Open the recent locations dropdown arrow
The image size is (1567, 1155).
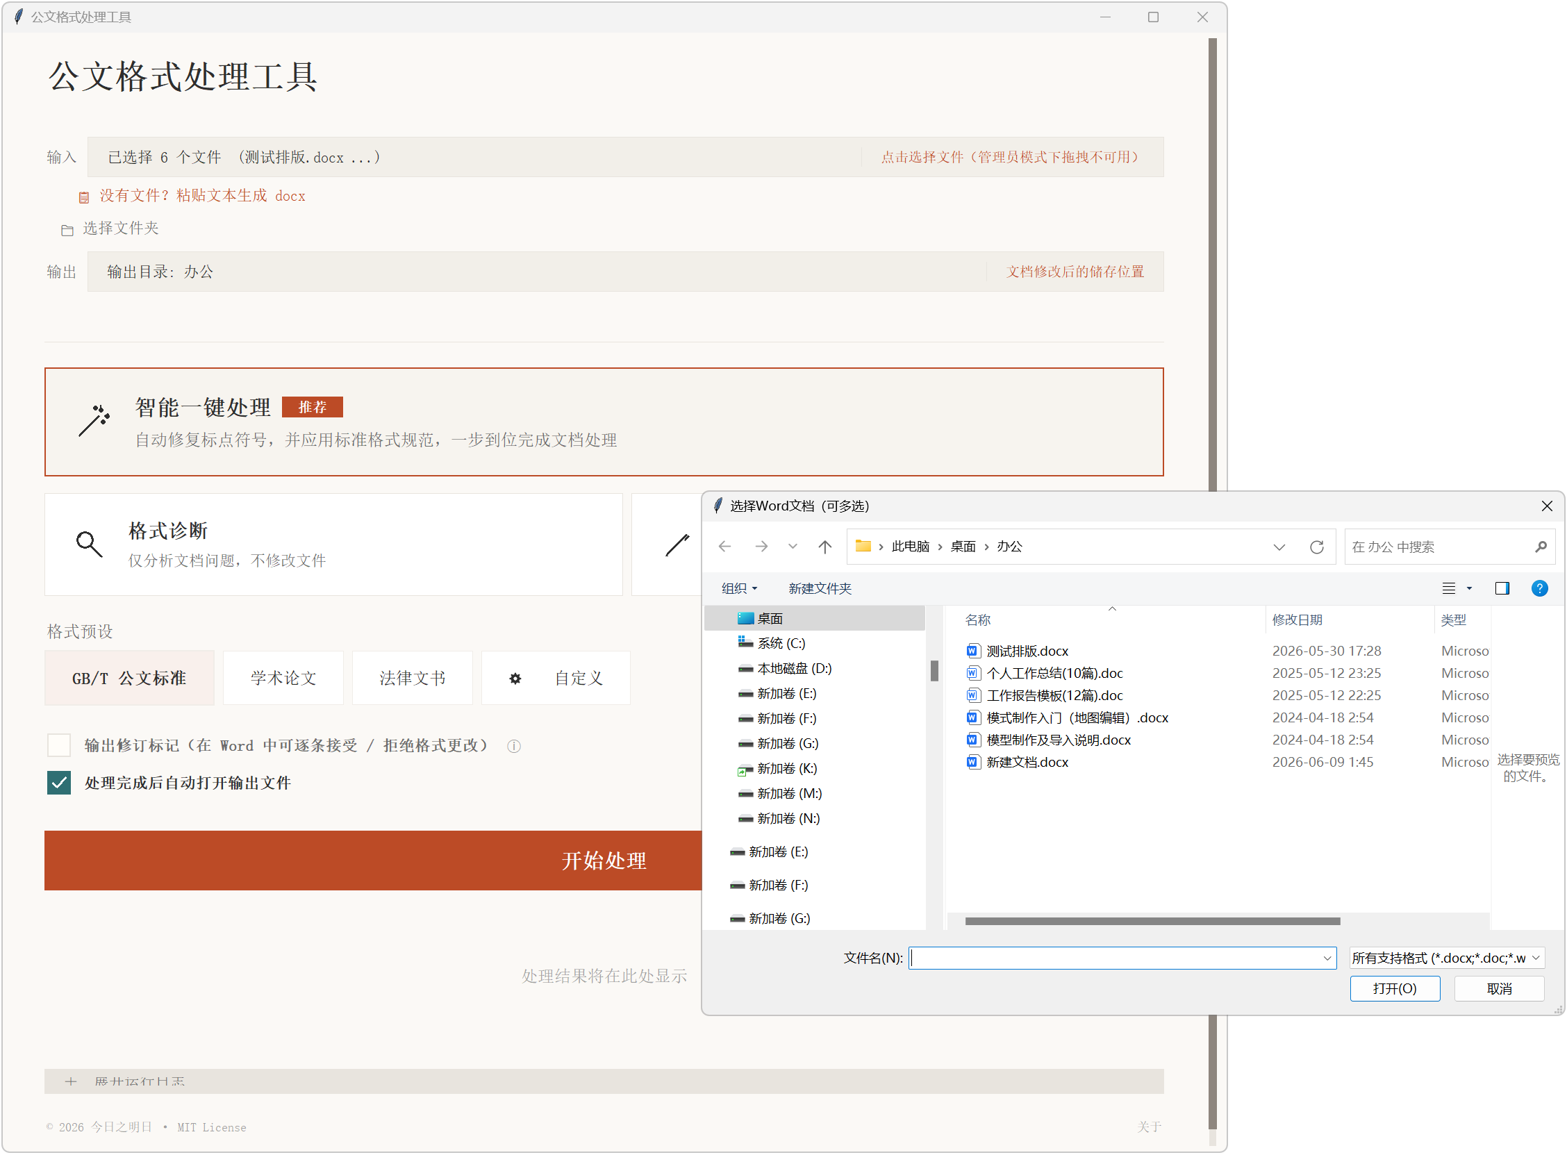[x=793, y=547]
